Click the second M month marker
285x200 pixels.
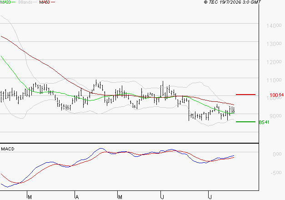(x=120, y=197)
